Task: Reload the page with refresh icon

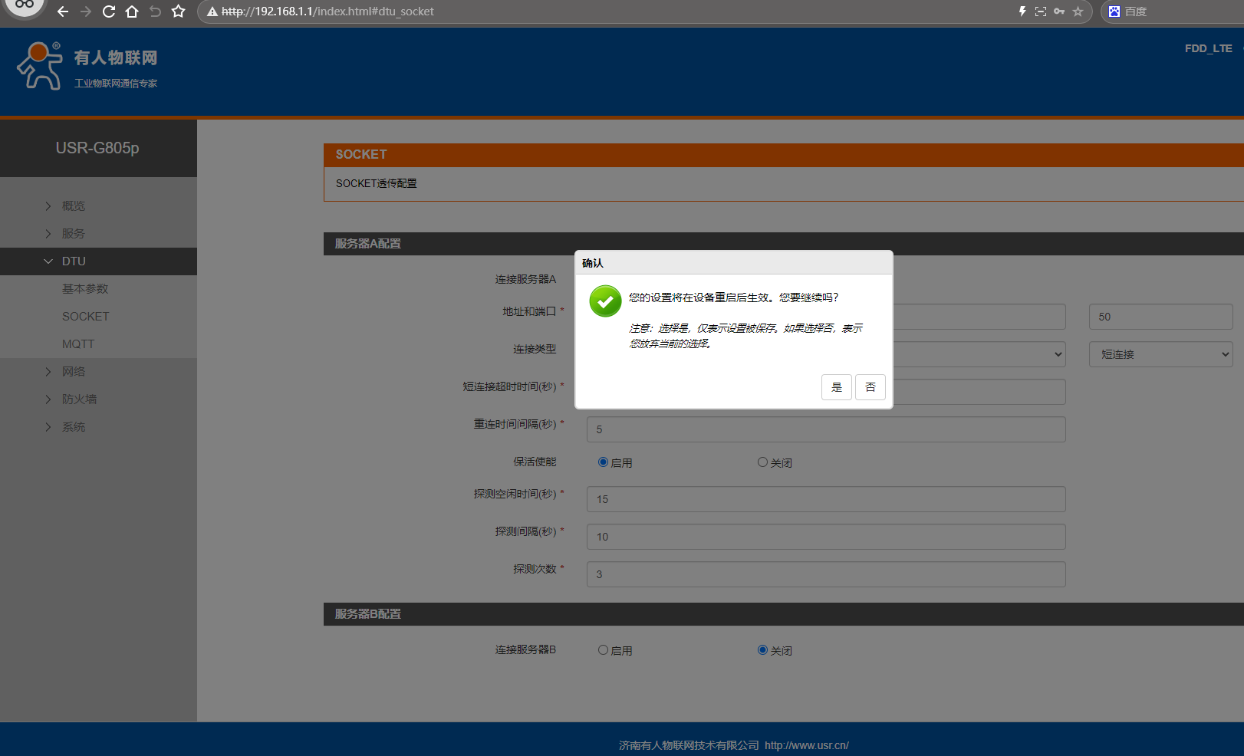Action: click(x=109, y=12)
